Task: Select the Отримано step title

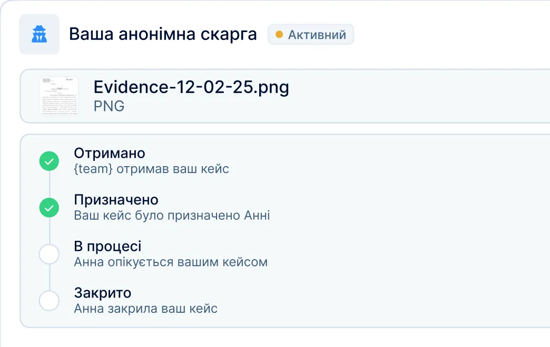Action: click(x=110, y=154)
